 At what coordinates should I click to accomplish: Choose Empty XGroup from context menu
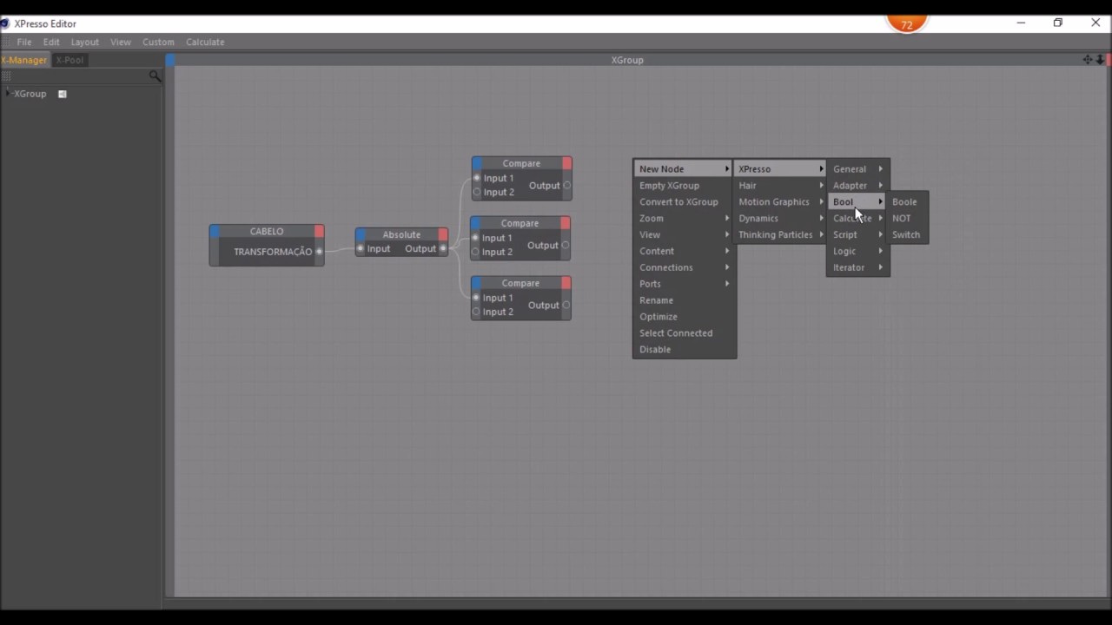pos(684,186)
